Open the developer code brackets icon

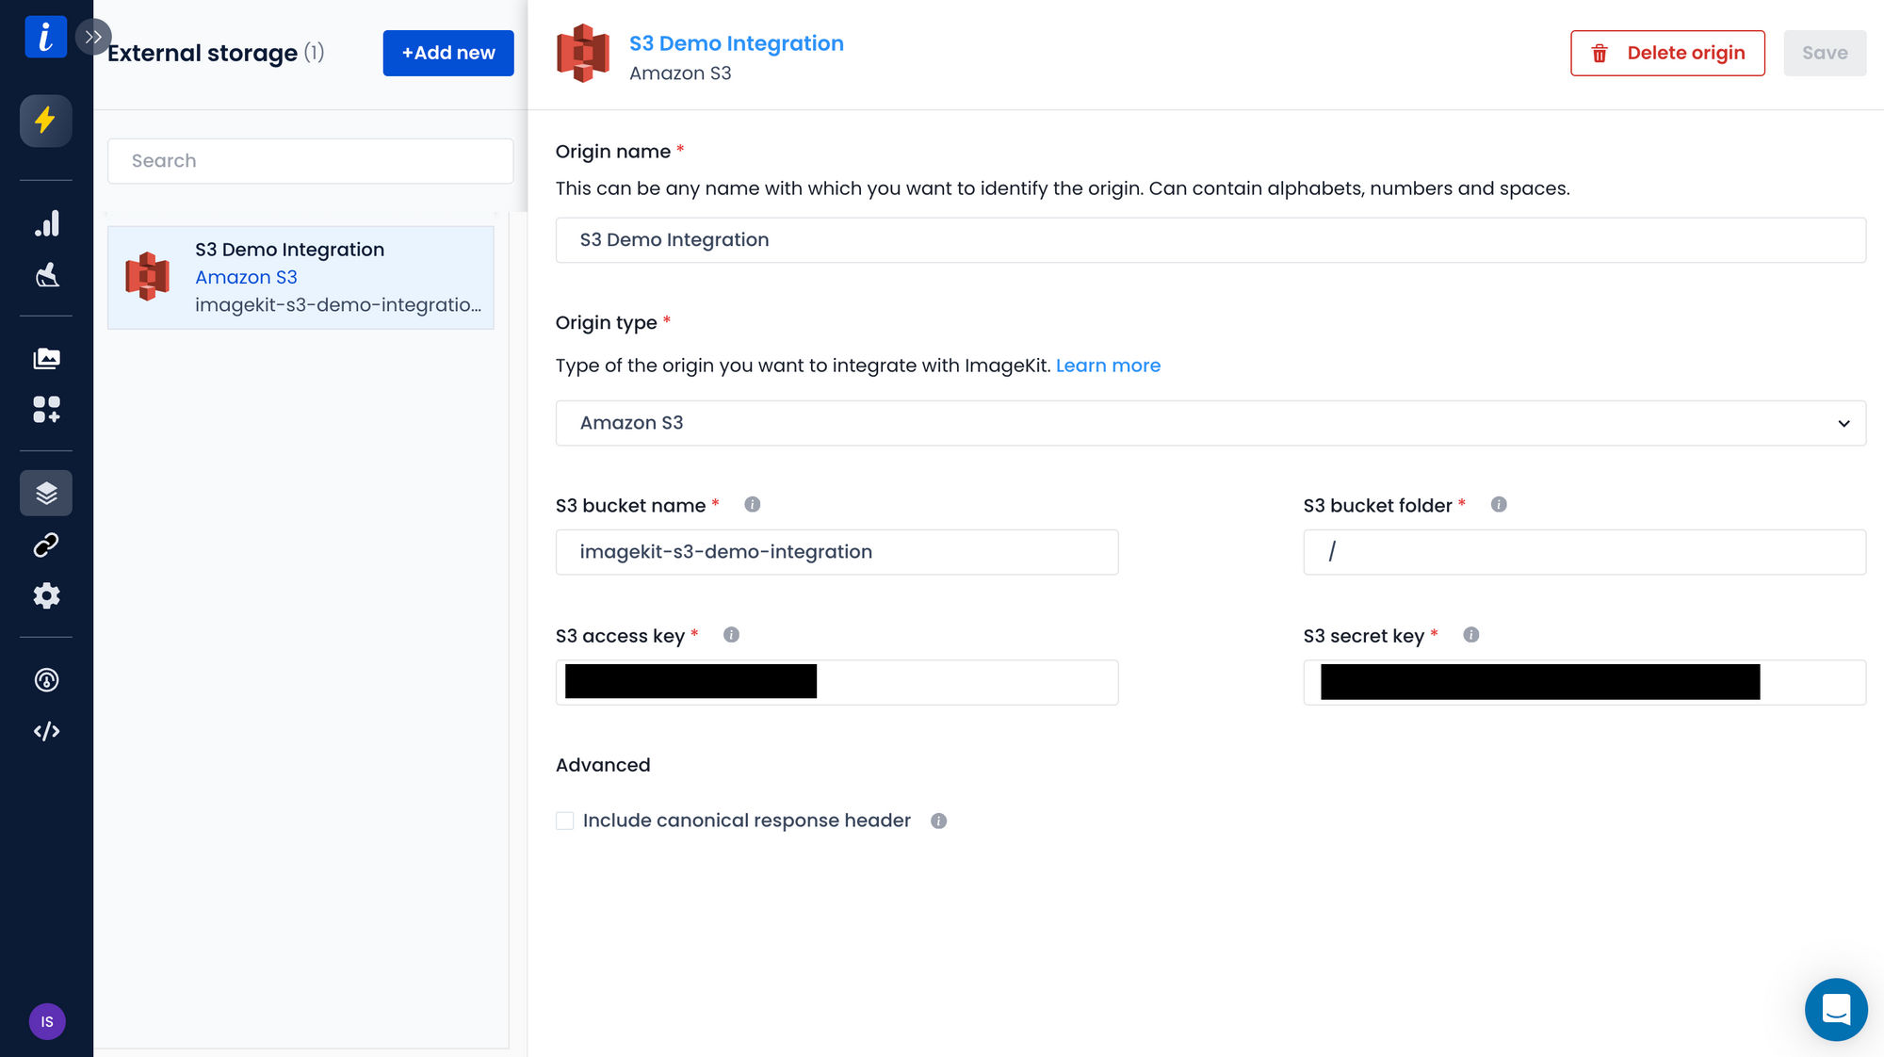(x=46, y=731)
